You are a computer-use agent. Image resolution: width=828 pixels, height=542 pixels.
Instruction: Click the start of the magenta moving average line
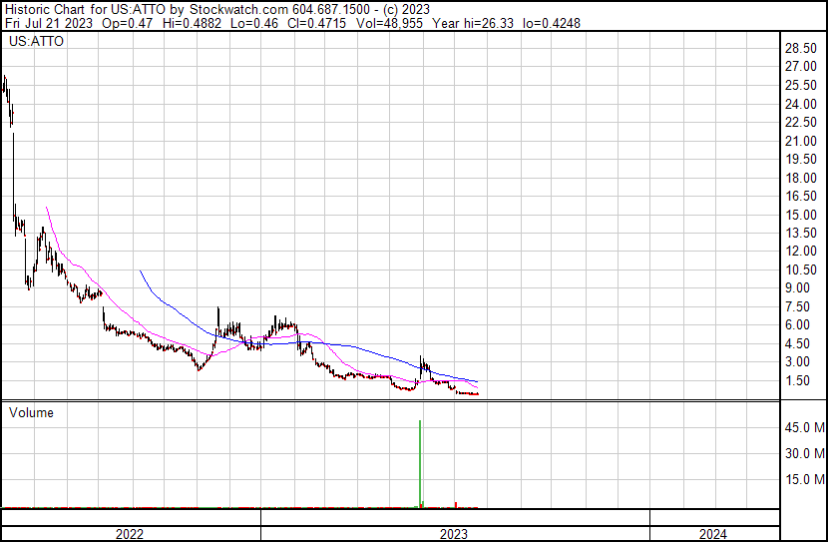point(46,208)
